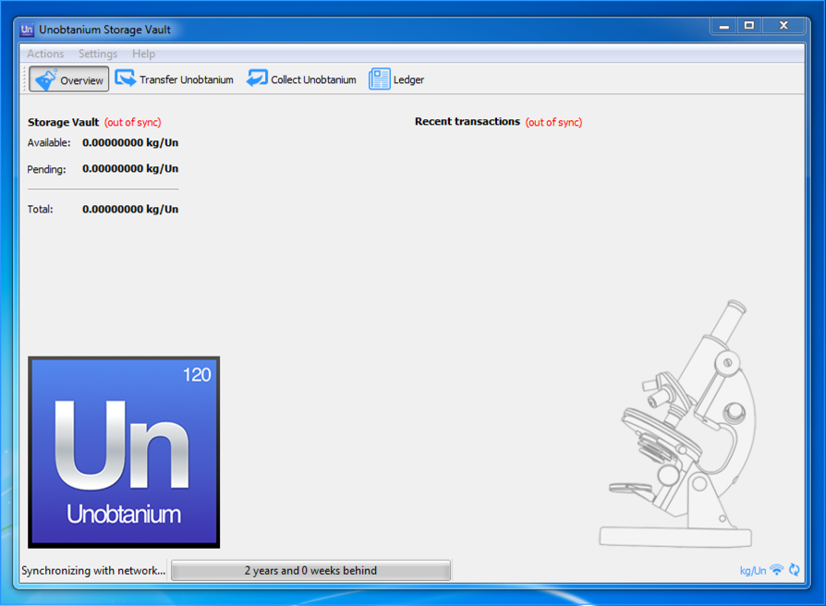
Task: Open the Actions menu
Action: point(45,54)
